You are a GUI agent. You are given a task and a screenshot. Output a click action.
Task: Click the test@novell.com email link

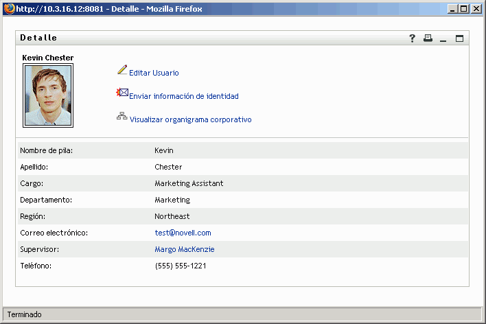183,233
